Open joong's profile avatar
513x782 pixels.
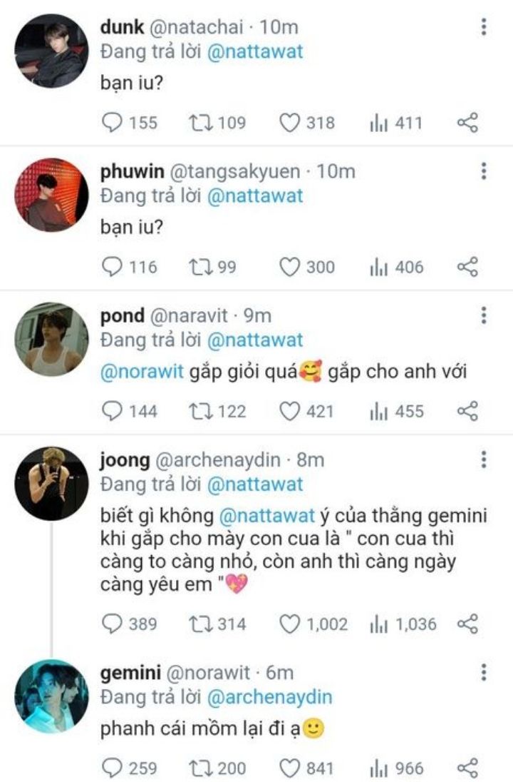click(51, 483)
